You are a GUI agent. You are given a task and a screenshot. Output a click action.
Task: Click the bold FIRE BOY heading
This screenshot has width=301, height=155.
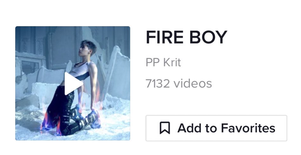point(186,37)
